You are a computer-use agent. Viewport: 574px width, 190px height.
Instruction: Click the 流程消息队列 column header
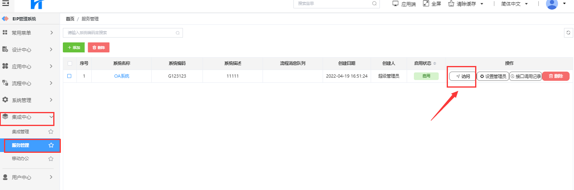pyautogui.click(x=293, y=64)
